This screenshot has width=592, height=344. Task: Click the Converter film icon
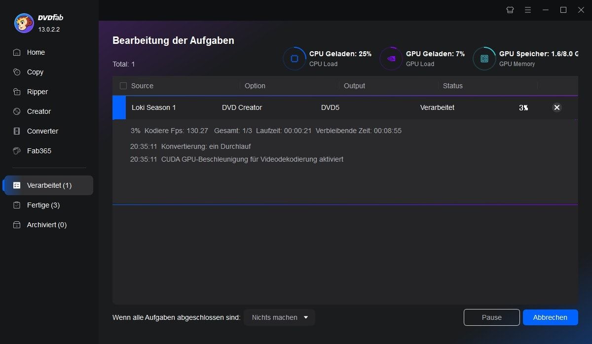17,131
